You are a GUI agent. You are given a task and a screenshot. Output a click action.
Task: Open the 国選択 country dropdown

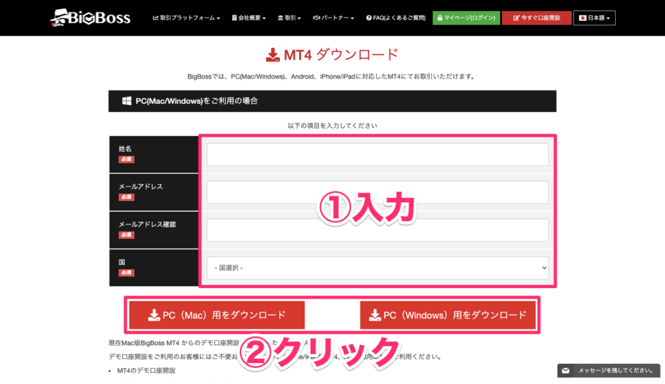coord(377,268)
